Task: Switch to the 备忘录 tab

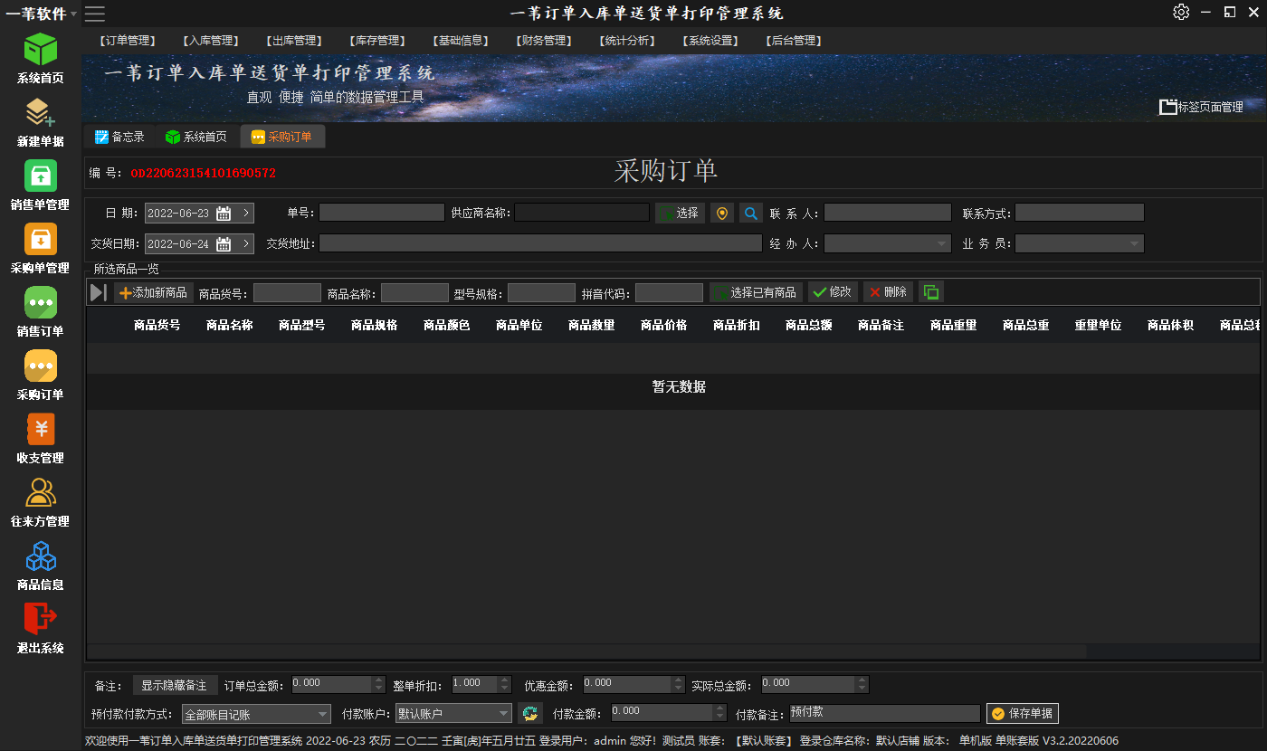Action: (119, 137)
